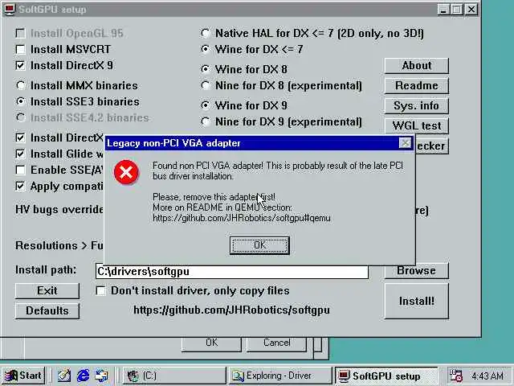Screen dimensions: 514x386
Task: Click the Install path text field
Action: 232,272
